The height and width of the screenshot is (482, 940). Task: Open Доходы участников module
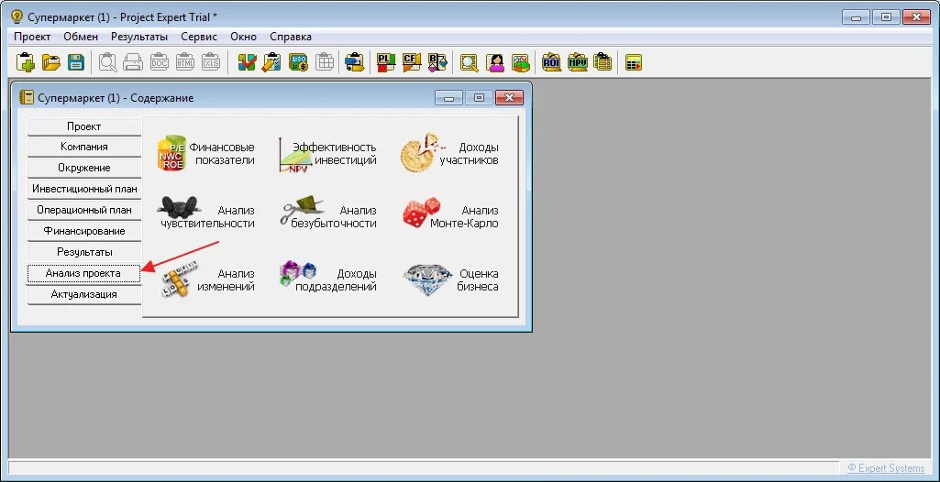[449, 154]
